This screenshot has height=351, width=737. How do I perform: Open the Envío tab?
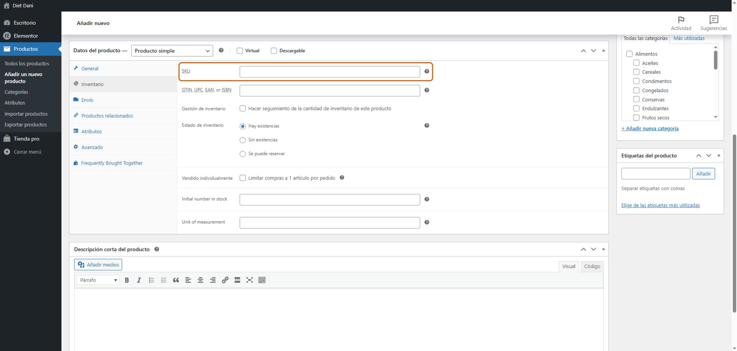pos(87,100)
